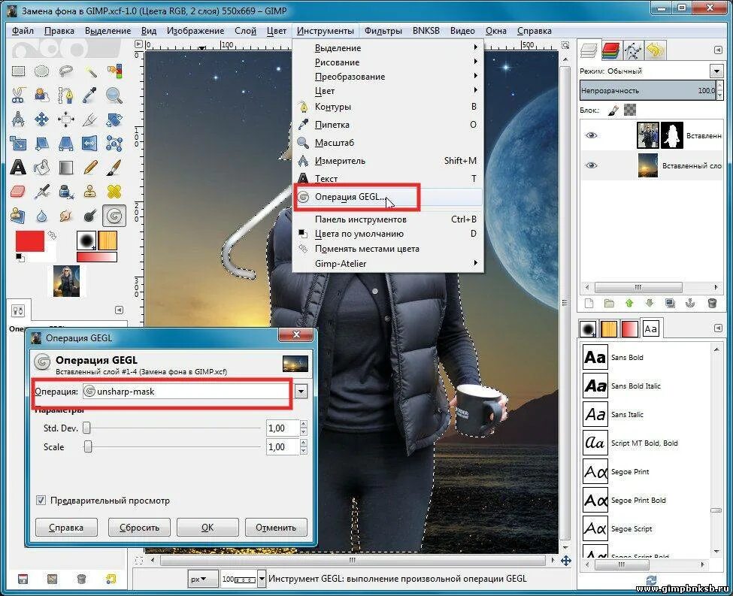Select the Paintbrush tool
Viewport: 733px width, 596px height.
coord(114,167)
